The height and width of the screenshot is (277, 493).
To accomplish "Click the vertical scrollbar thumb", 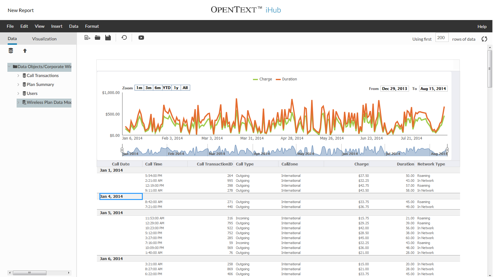I will (490, 69).
